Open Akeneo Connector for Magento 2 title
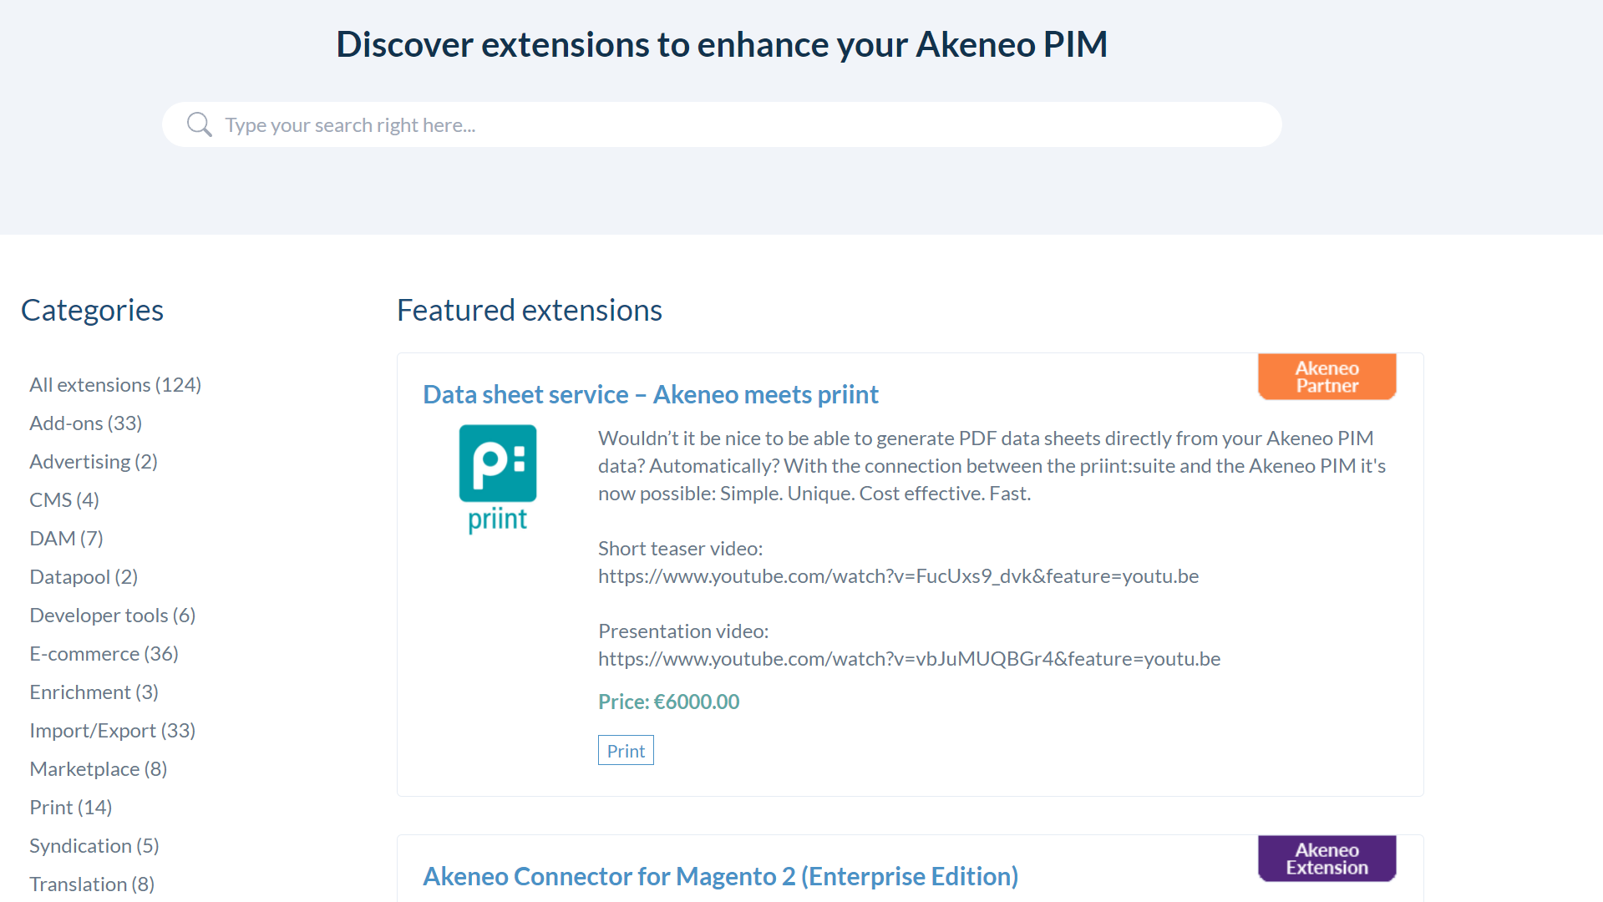 coord(720,876)
